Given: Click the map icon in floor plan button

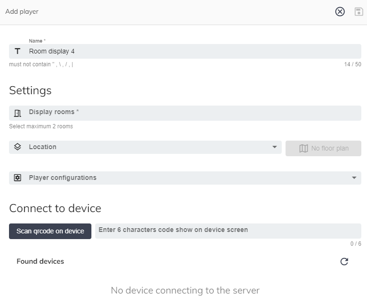Looking at the screenshot, I should pyautogui.click(x=304, y=149).
